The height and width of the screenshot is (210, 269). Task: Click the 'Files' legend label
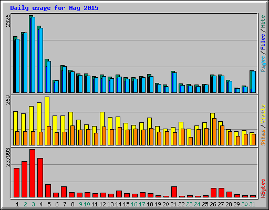(263, 41)
